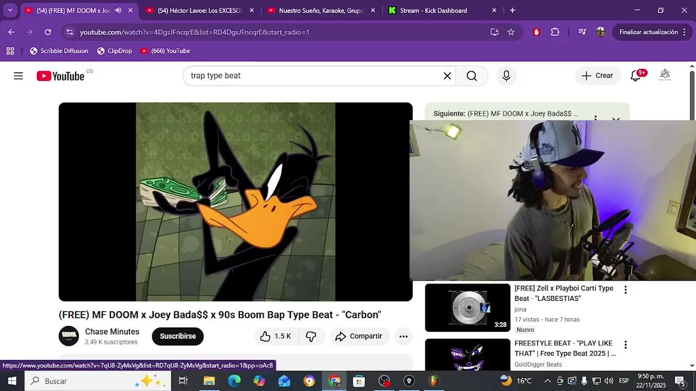
Task: Open Task View in the taskbar
Action: [x=183, y=381]
